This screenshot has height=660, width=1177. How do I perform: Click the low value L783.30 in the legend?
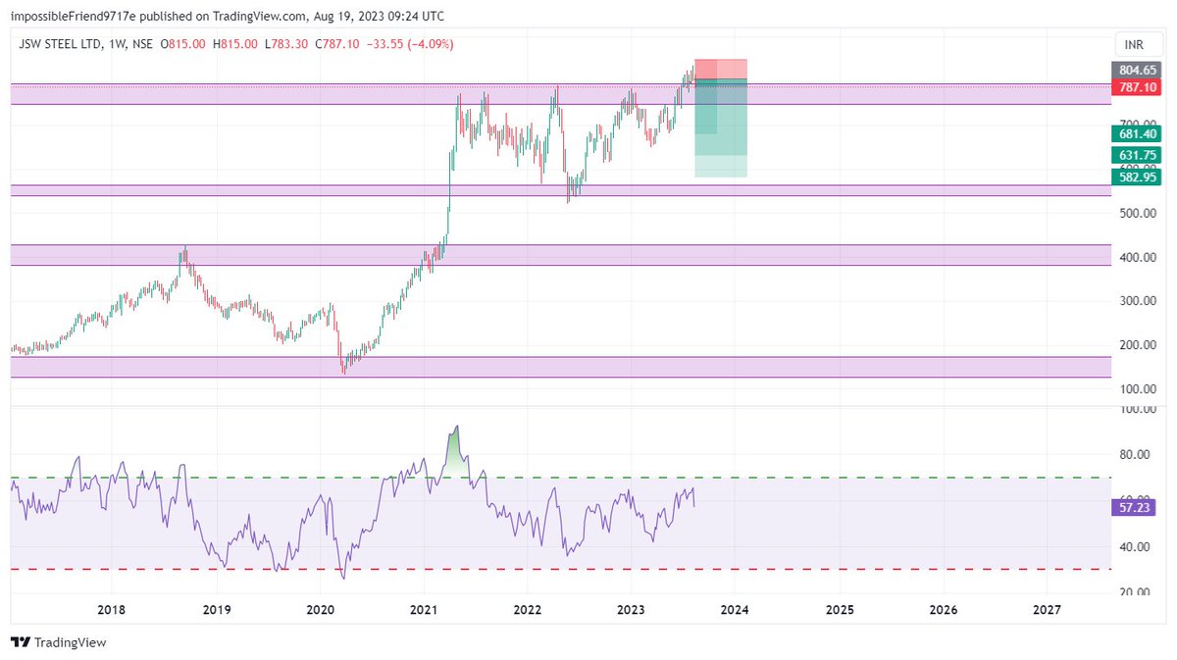point(287,44)
